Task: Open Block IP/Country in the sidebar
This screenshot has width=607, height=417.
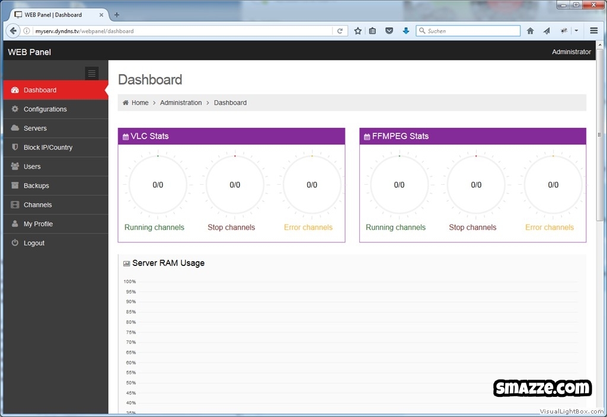Action: [56, 147]
